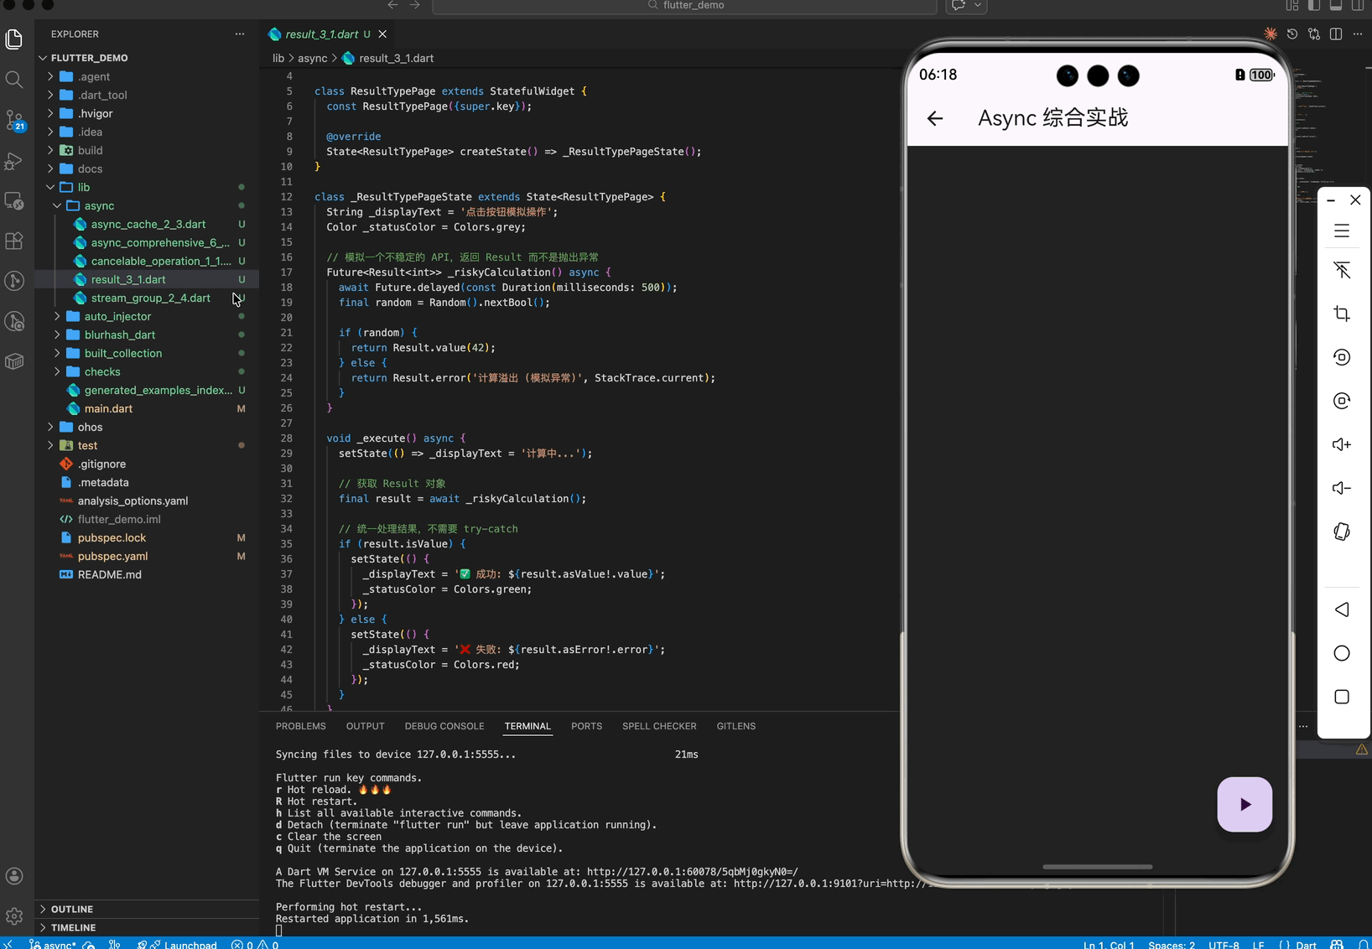Click the Claude spark icon in editor toolbar
The width and height of the screenshot is (1372, 949).
pos(1271,34)
